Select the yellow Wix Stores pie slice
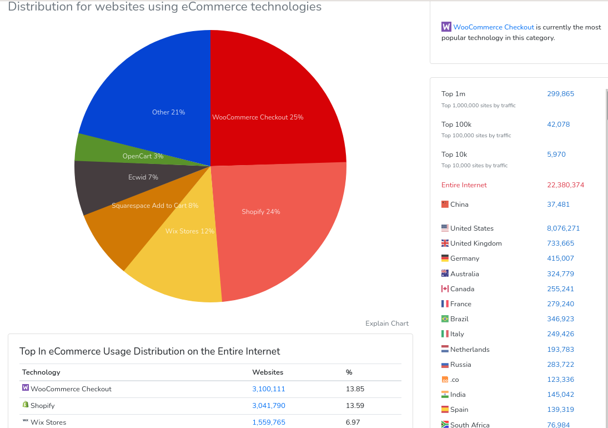The height and width of the screenshot is (428, 608). tap(178, 267)
